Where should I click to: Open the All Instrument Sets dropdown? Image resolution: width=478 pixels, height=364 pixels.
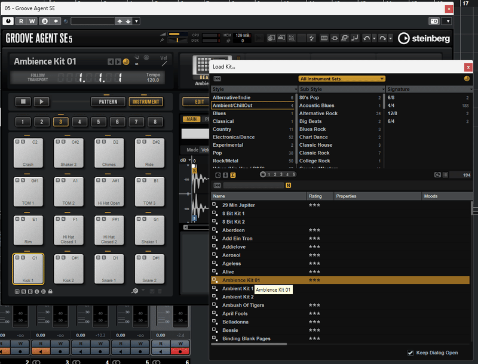tap(342, 79)
